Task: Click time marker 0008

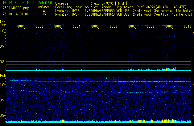Action: [x=151, y=26]
